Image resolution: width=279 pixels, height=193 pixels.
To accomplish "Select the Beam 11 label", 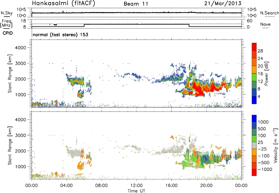I will click(136, 4).
